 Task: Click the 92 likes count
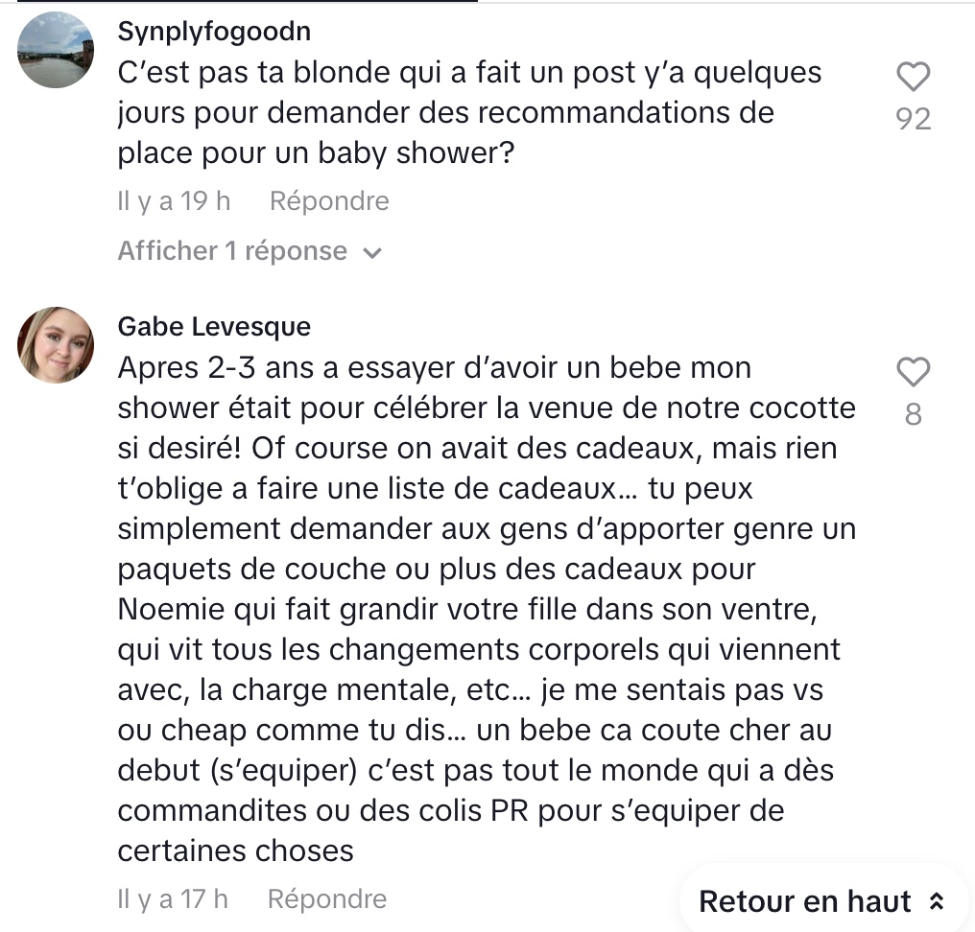point(913,119)
